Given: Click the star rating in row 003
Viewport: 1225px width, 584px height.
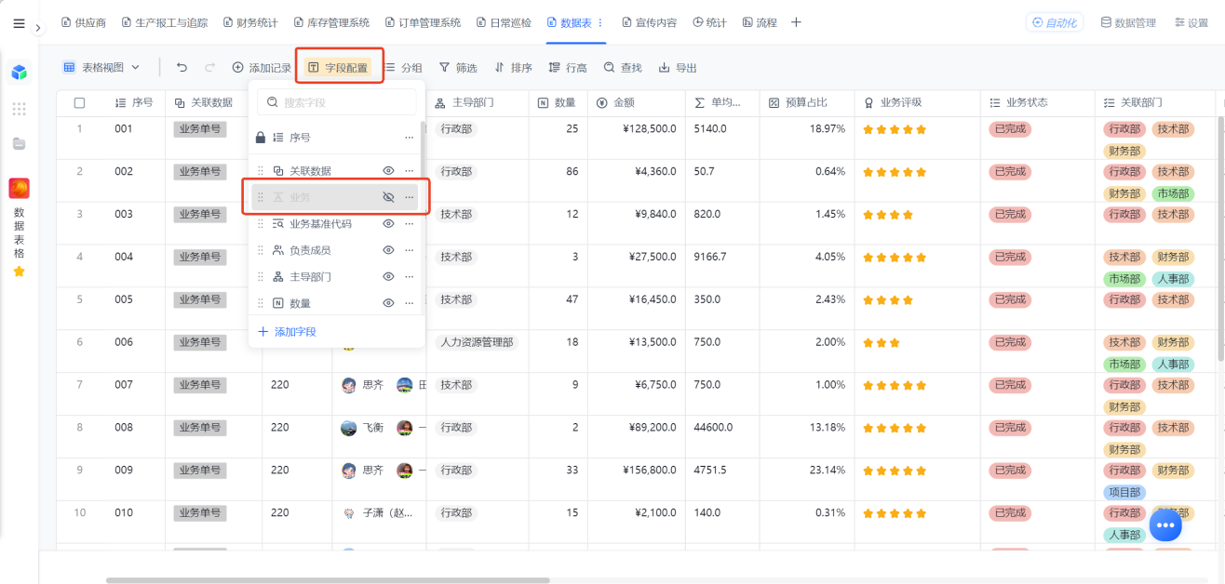Looking at the screenshot, I should point(888,214).
